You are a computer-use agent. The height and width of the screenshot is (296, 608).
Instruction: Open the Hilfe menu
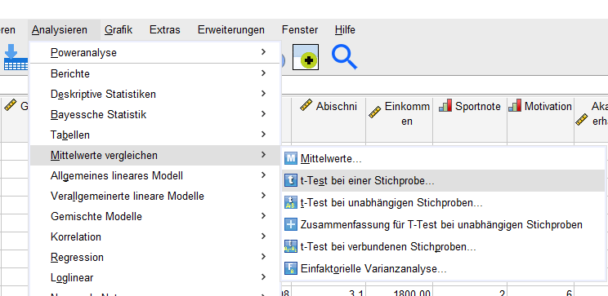(345, 30)
